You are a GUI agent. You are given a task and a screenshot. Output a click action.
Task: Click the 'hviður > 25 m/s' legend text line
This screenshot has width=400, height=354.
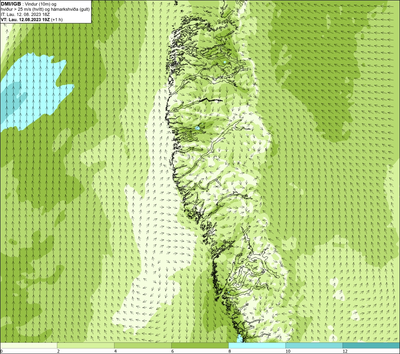45,10
